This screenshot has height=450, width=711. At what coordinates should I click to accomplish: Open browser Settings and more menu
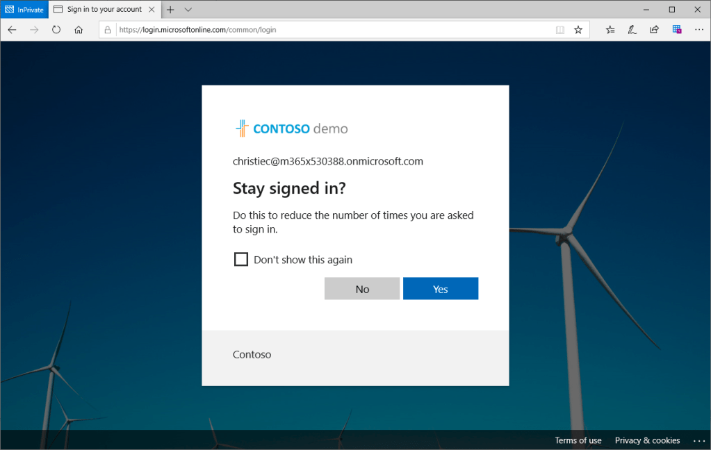[x=698, y=30]
